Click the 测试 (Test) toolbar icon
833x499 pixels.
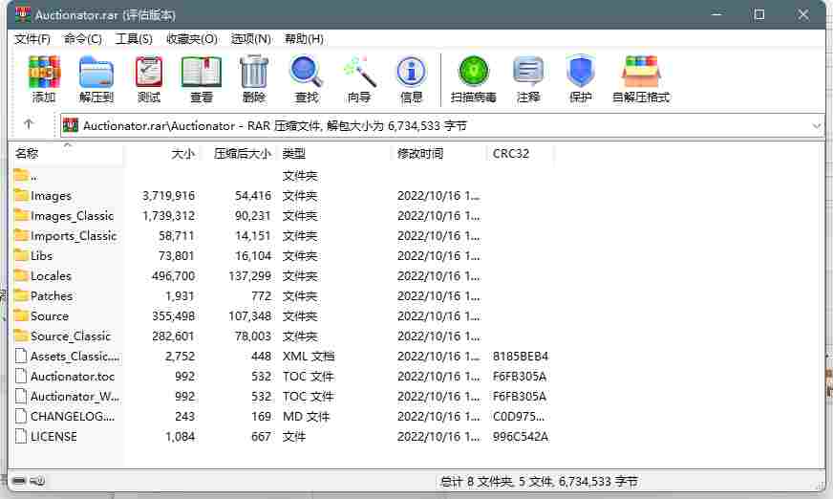[x=149, y=73]
